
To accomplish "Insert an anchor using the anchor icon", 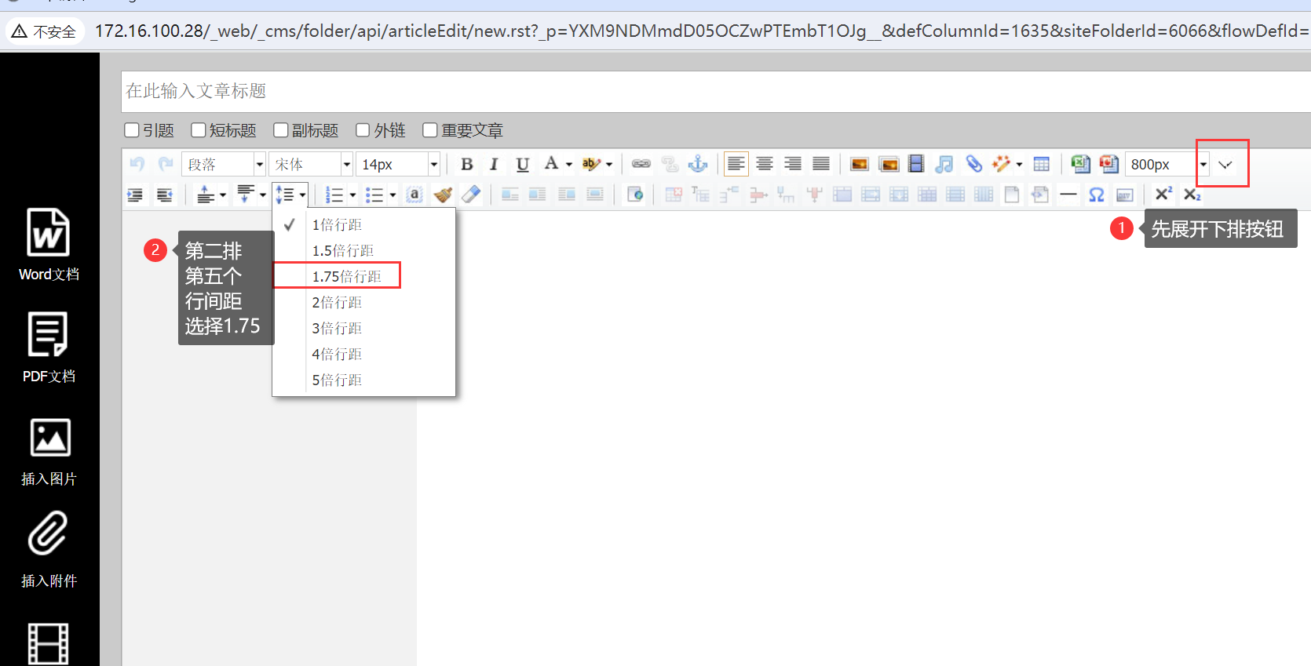I will (697, 164).
